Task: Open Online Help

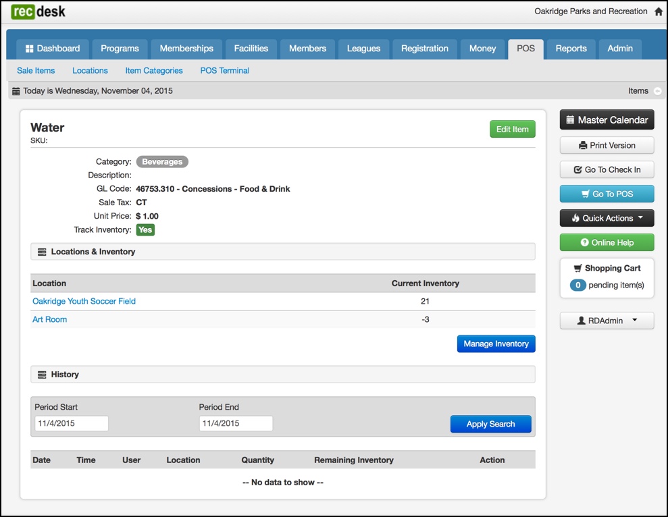Action: pyautogui.click(x=607, y=242)
